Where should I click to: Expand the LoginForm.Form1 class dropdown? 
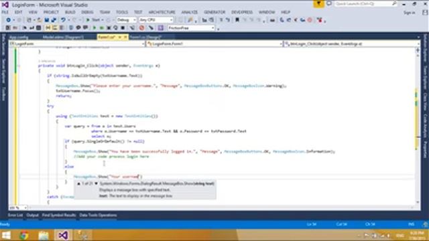(282, 44)
